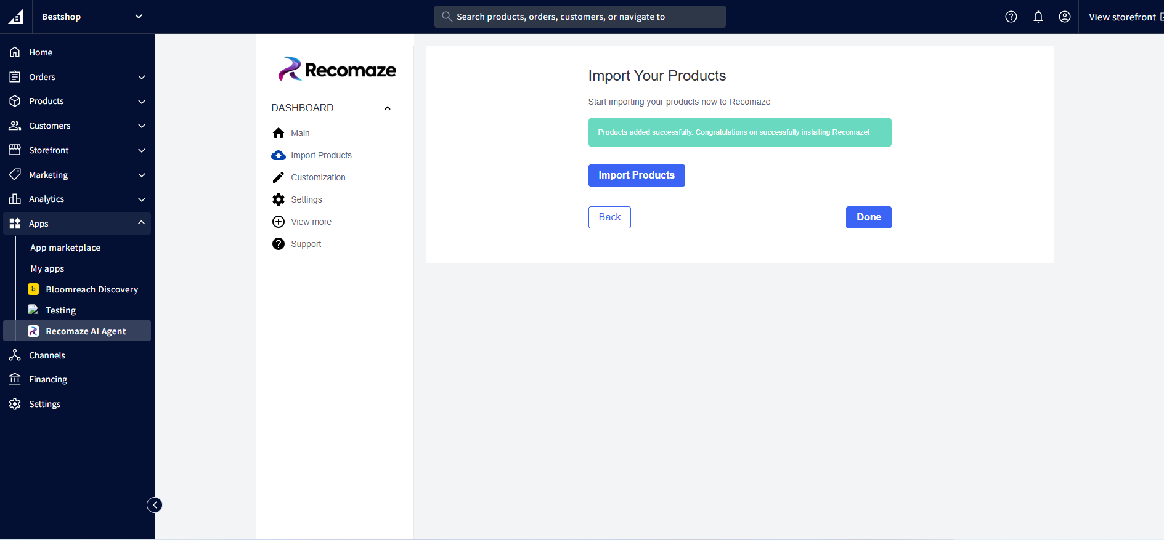The image size is (1164, 540).
Task: Open Import Products in Recomaze sidebar
Action: click(321, 155)
